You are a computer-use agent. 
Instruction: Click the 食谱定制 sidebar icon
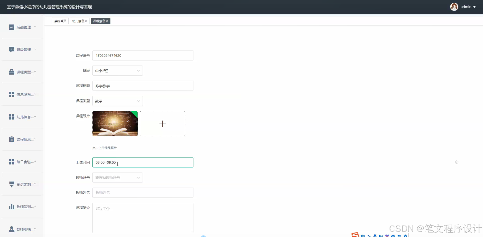pyautogui.click(x=11, y=184)
